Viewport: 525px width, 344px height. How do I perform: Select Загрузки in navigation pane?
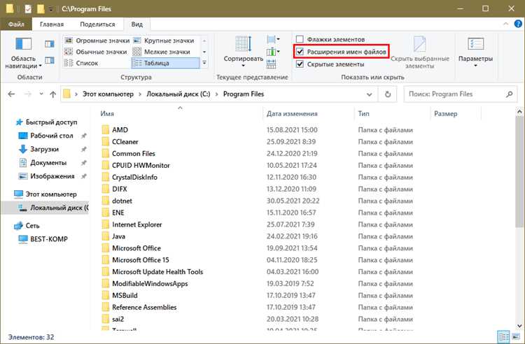tap(38, 149)
